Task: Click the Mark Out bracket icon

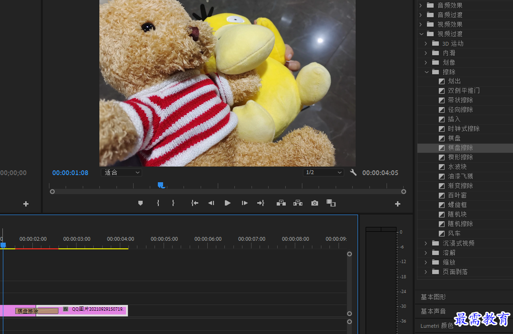Action: coord(173,203)
